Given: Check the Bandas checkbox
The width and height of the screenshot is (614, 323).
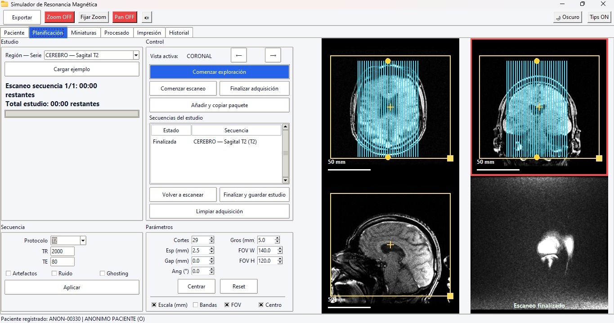Looking at the screenshot, I should 196,305.
